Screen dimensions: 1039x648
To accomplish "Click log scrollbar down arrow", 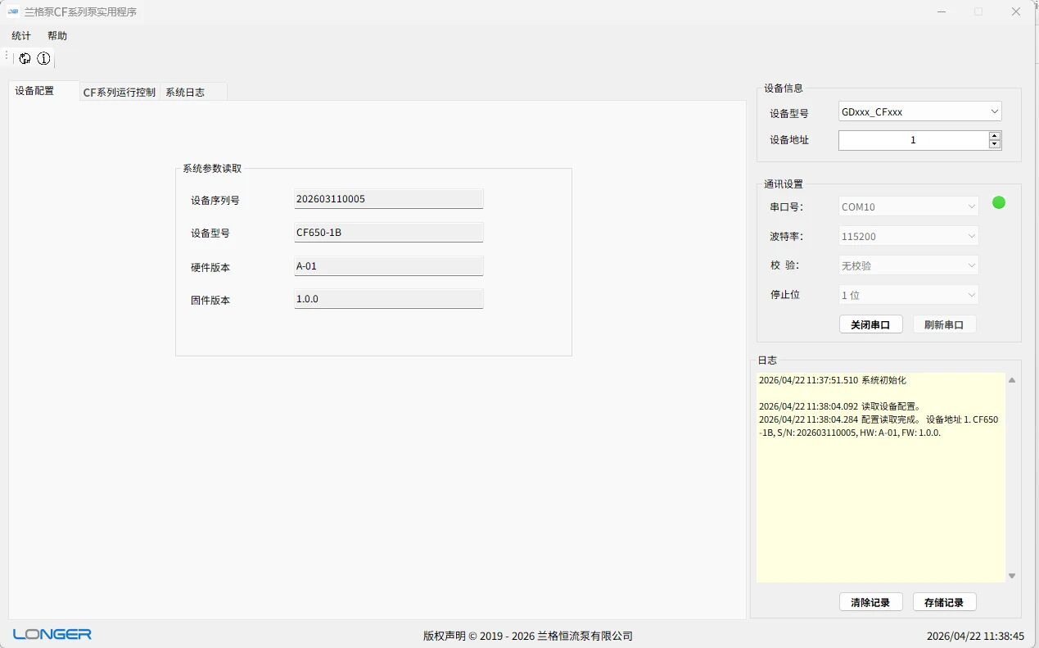I will 1012,576.
